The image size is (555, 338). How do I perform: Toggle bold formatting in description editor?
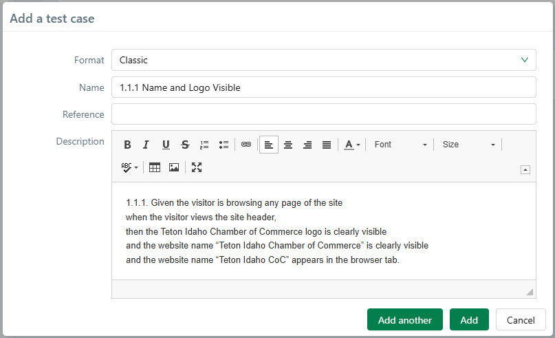pyautogui.click(x=127, y=145)
